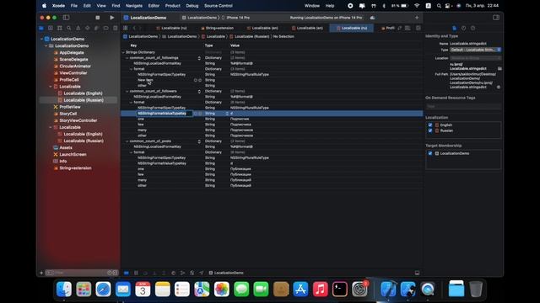Toggle the debug area at the bottom right
This screenshot has height=303, width=540.
click(x=417, y=273)
